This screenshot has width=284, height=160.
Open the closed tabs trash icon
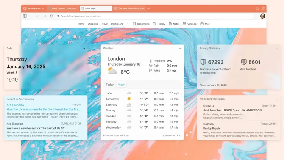263,8
